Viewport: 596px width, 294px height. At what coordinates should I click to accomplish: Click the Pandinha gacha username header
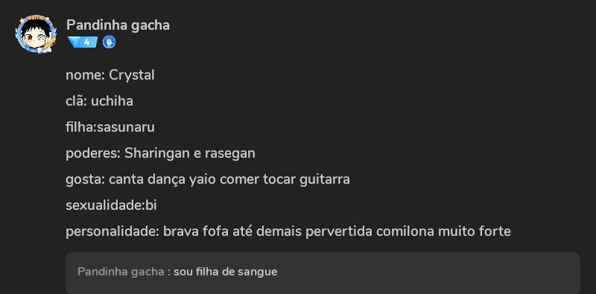(x=118, y=25)
